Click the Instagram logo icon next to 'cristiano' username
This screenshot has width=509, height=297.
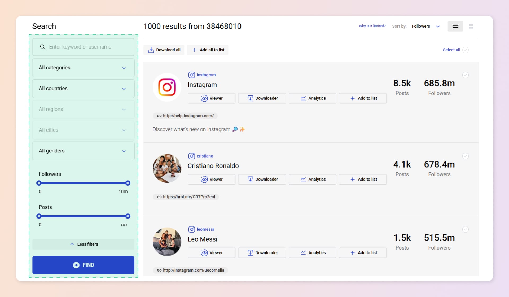pyautogui.click(x=191, y=156)
